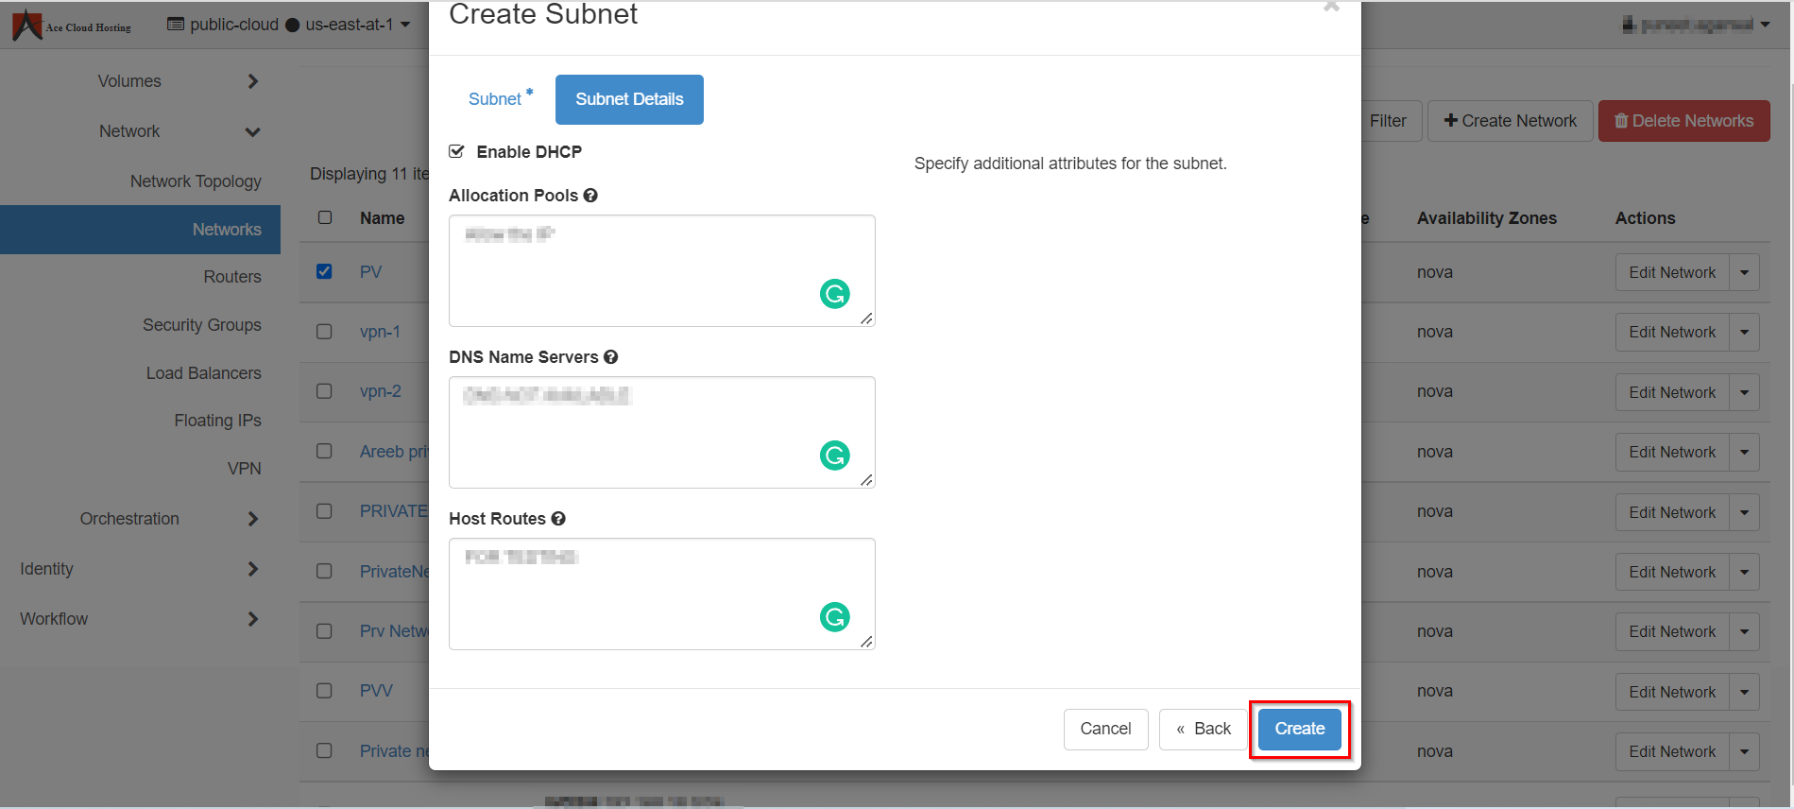The width and height of the screenshot is (1794, 809).
Task: Click the Ace Cloud Hosting logo
Action: click(x=72, y=26)
